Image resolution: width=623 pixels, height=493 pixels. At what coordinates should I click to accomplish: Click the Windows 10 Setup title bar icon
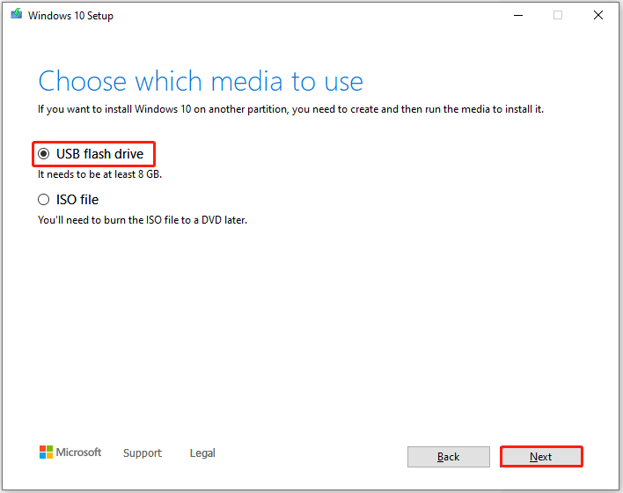pos(16,15)
